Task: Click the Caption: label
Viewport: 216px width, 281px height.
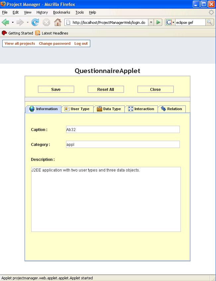Action: point(39,130)
